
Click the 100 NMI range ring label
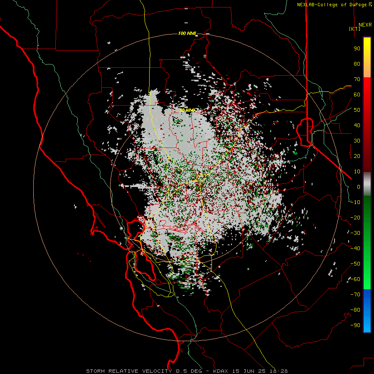pyautogui.click(x=187, y=33)
